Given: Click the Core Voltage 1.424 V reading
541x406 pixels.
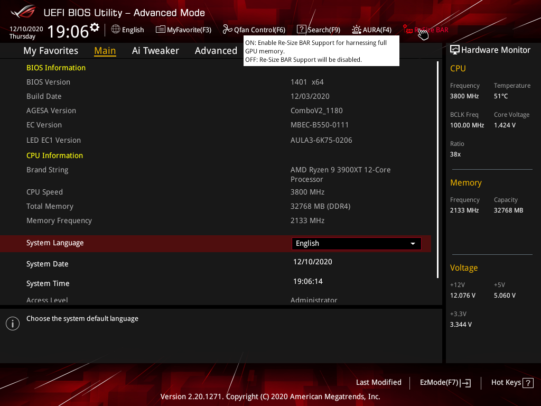Looking at the screenshot, I should (505, 125).
